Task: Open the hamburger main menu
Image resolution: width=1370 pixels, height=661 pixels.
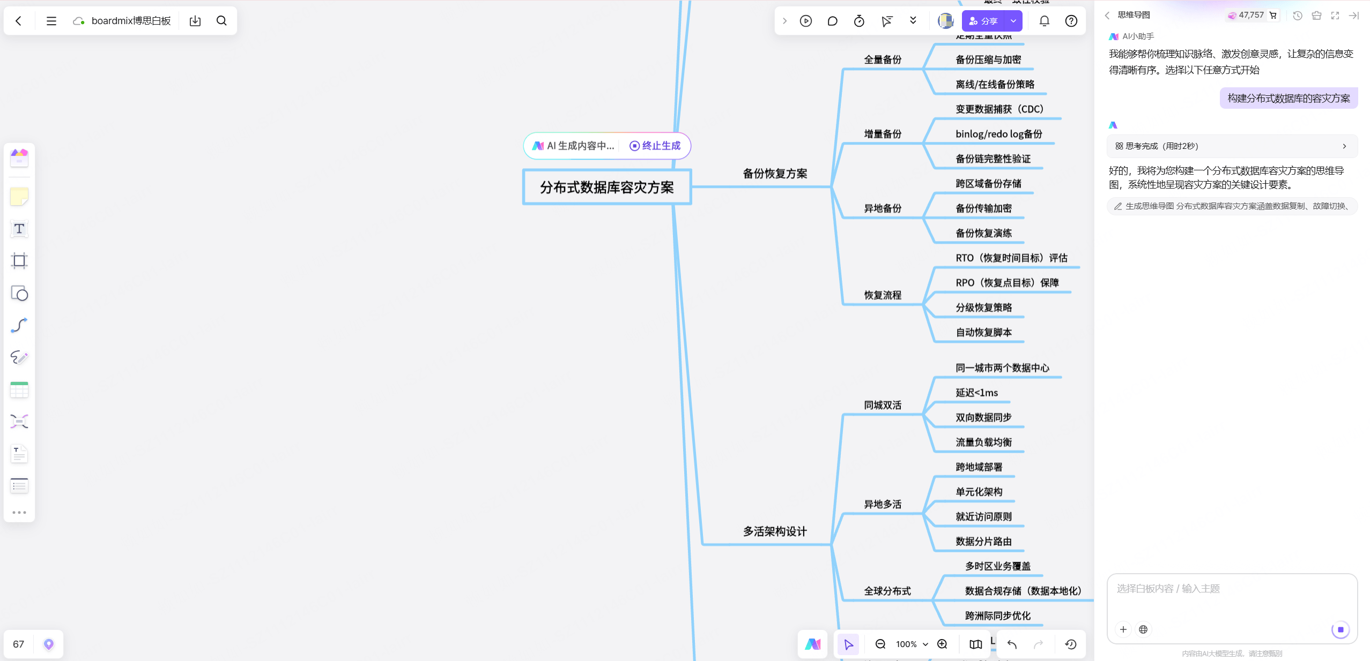Action: coord(51,21)
